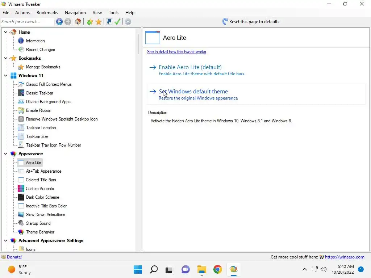
Task: Open the Tools menu
Action: (x=113, y=13)
